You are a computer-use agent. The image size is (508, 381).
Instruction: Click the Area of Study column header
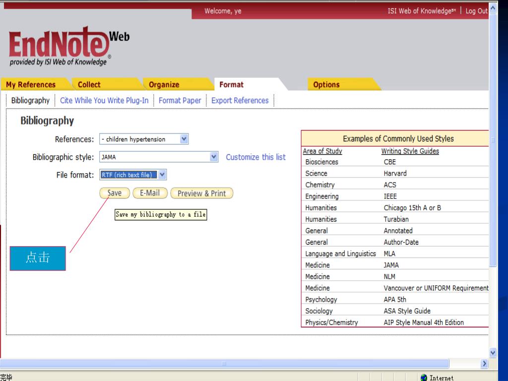pos(322,151)
